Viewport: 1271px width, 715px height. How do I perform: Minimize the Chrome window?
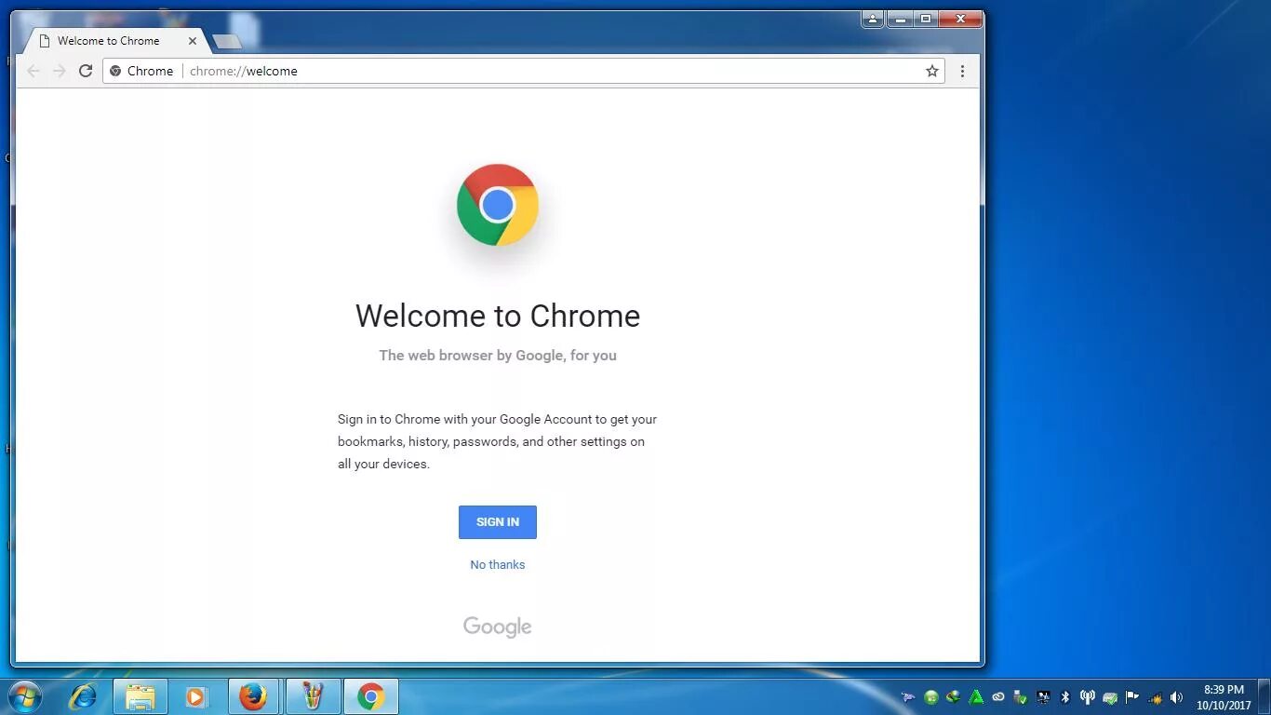tap(900, 19)
